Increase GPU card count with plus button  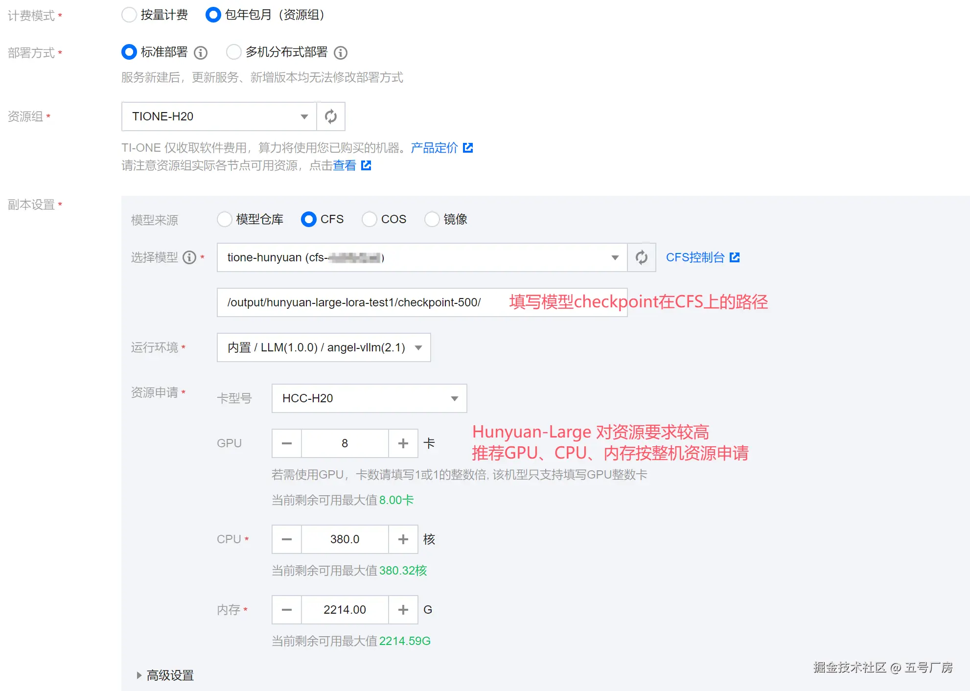pos(403,443)
